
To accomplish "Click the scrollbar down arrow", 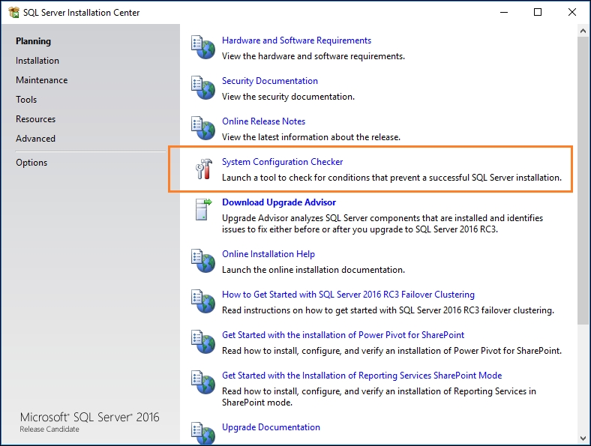I will [x=583, y=438].
